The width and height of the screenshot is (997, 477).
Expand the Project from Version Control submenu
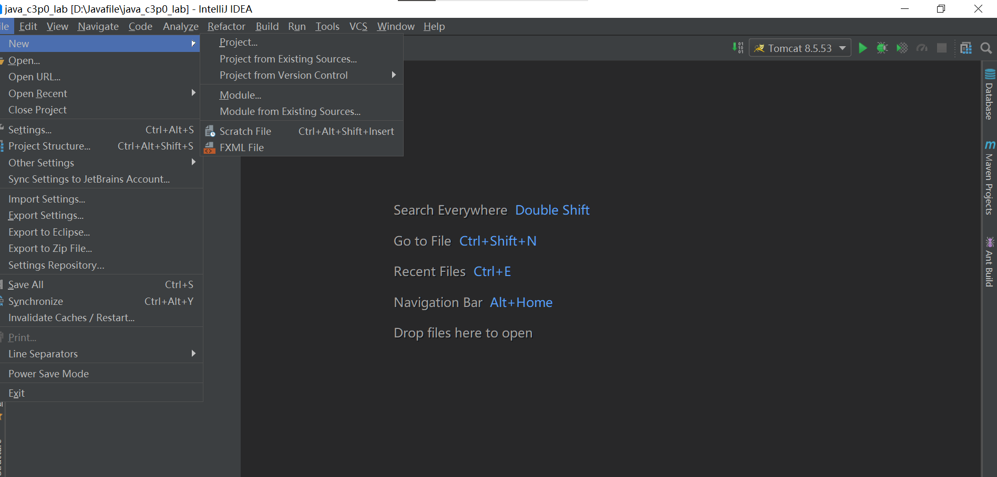tap(284, 75)
